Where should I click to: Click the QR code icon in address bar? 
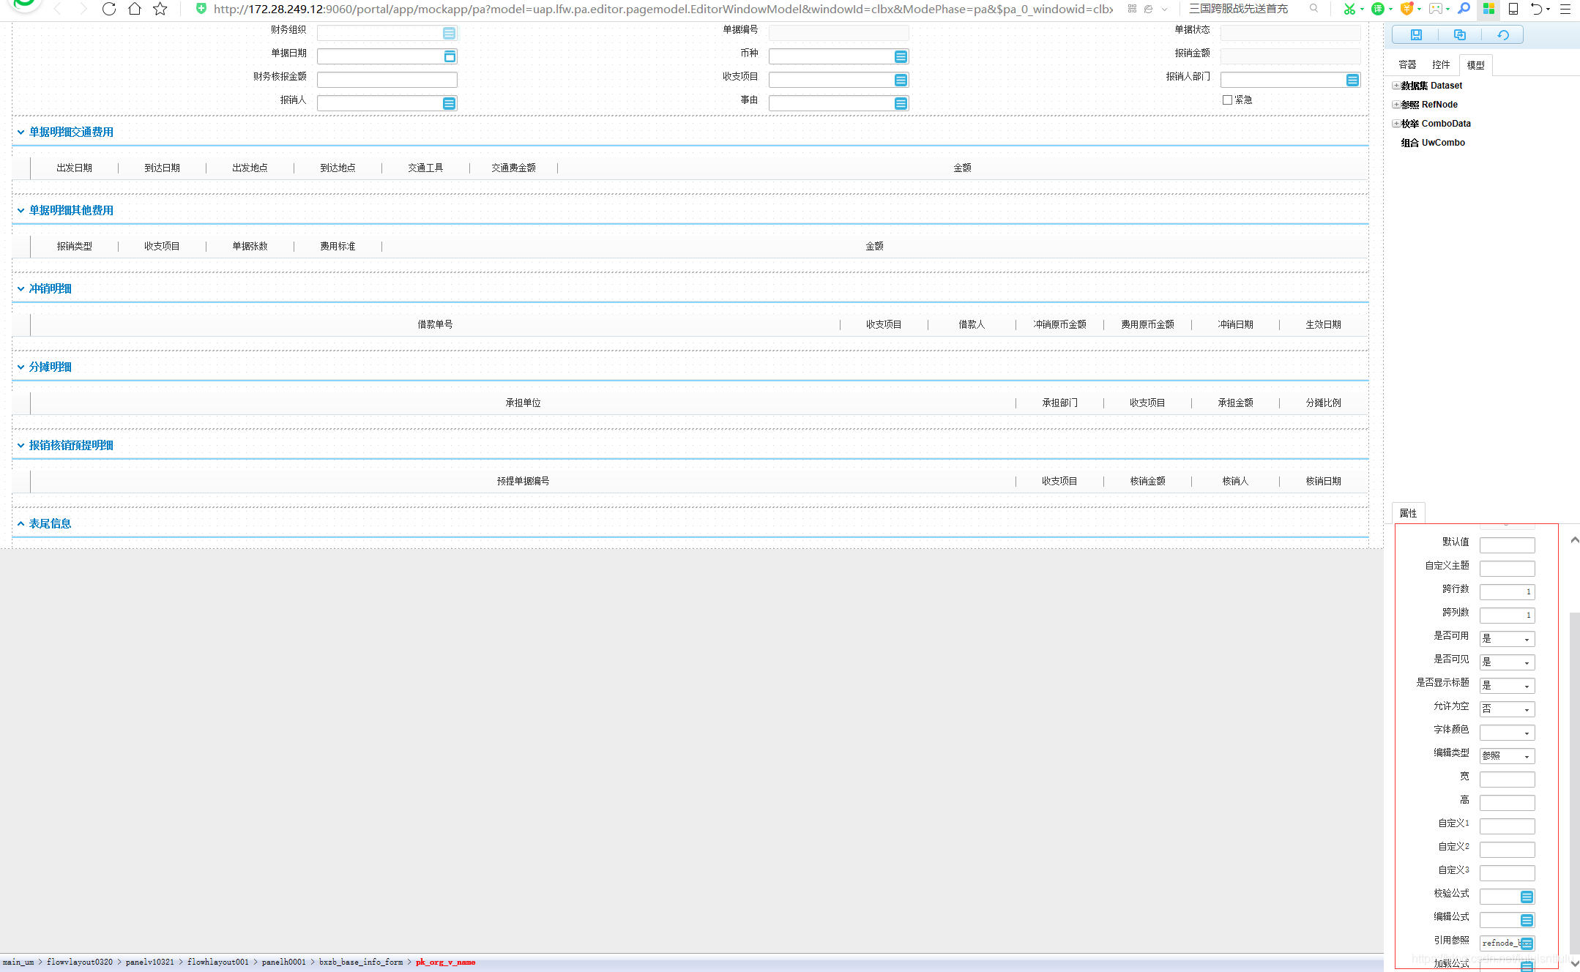tap(1132, 9)
